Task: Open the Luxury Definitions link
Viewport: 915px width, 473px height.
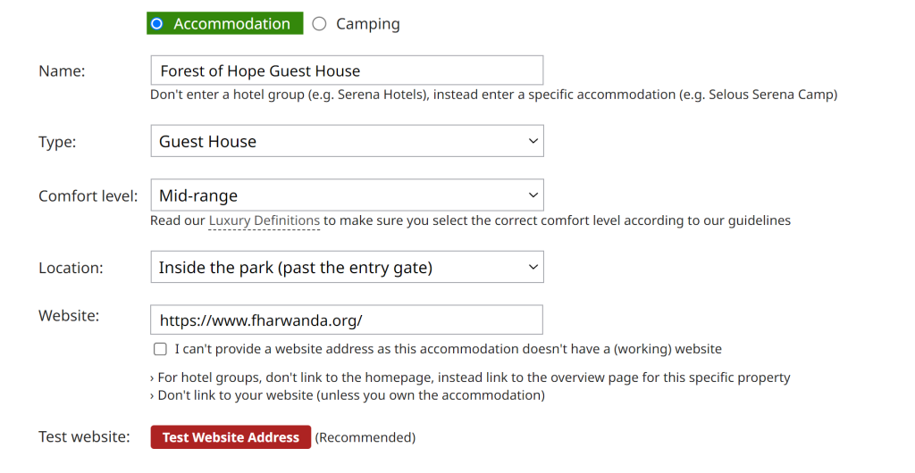Action: pos(264,220)
